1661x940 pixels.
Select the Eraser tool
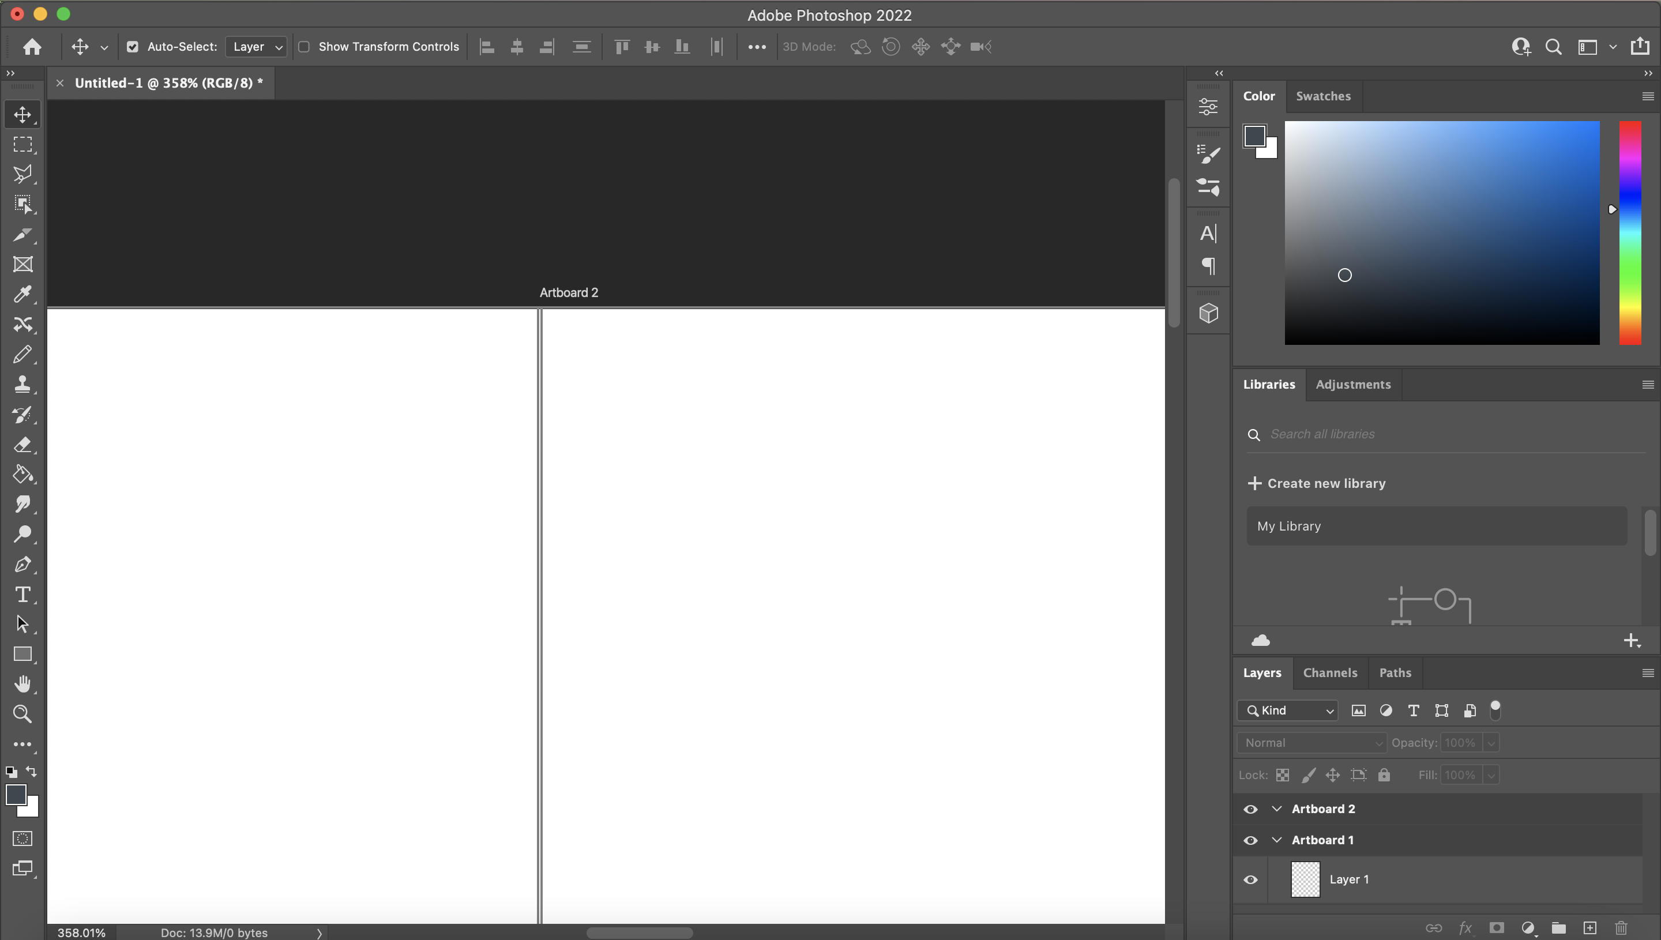click(x=22, y=445)
